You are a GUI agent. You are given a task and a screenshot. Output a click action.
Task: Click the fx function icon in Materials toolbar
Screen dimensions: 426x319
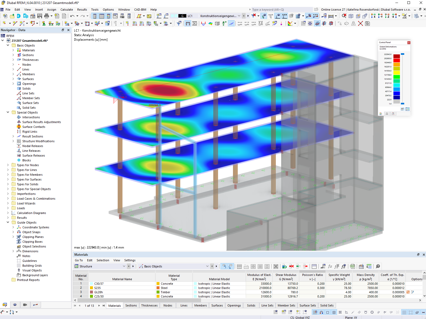pyautogui.click(x=330, y=266)
